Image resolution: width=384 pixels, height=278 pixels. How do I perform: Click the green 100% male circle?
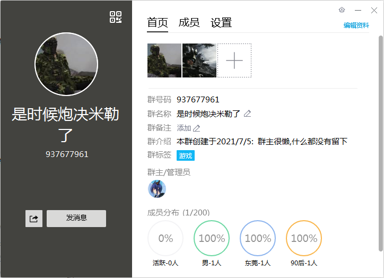tap(212, 238)
